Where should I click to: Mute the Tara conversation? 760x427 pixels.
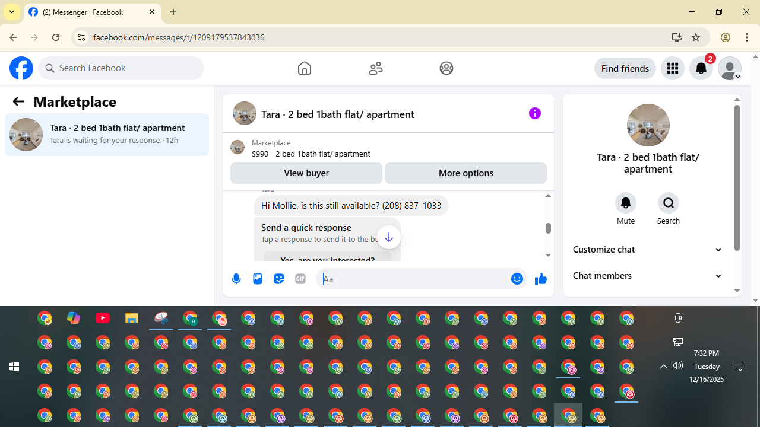[626, 203]
